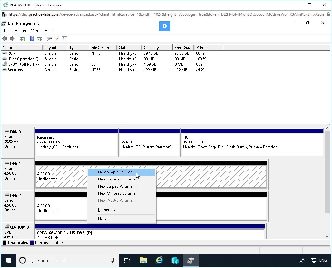Sort by the Free Space column header
The height and width of the screenshot is (268, 332).
click(x=183, y=48)
